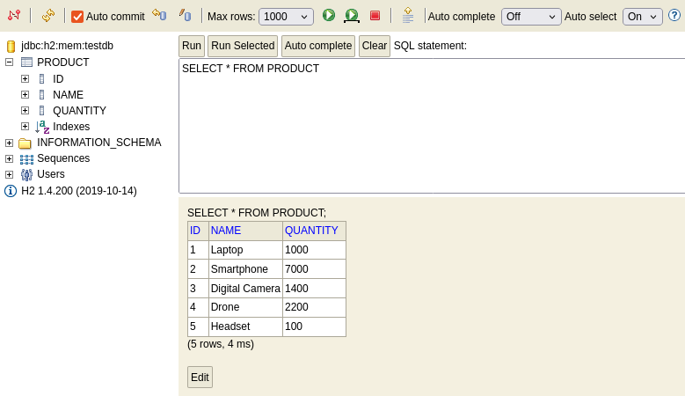Expand the Indexes node
685x396 pixels.
pos(25,127)
